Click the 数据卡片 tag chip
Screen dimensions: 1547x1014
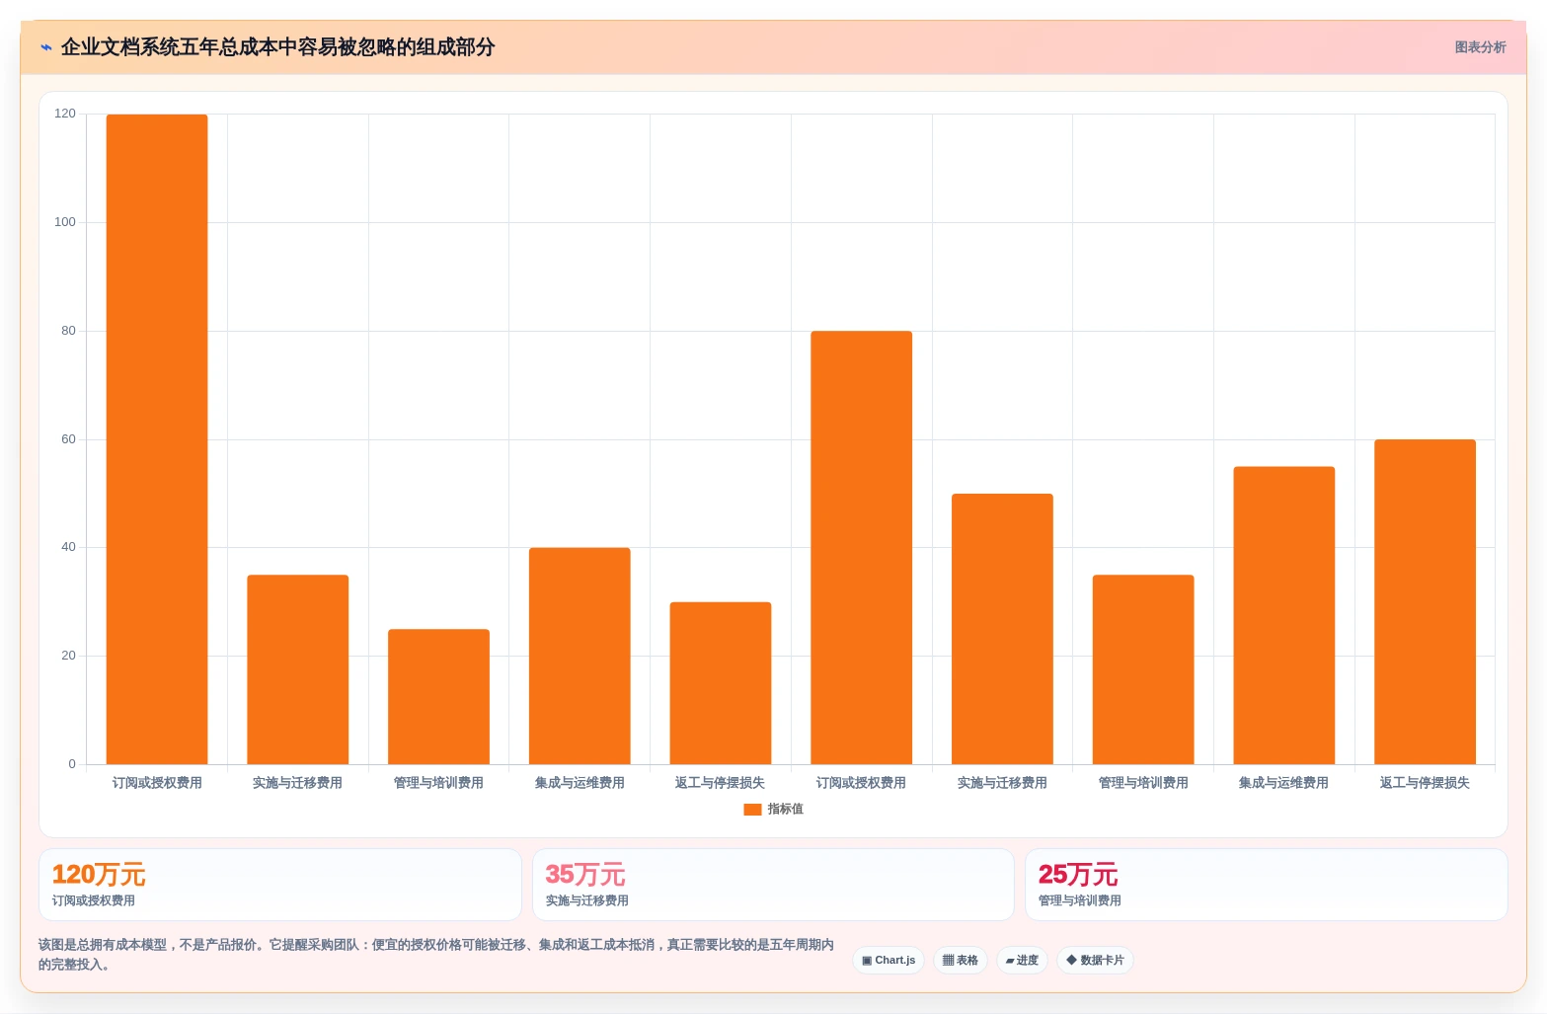[1095, 961]
